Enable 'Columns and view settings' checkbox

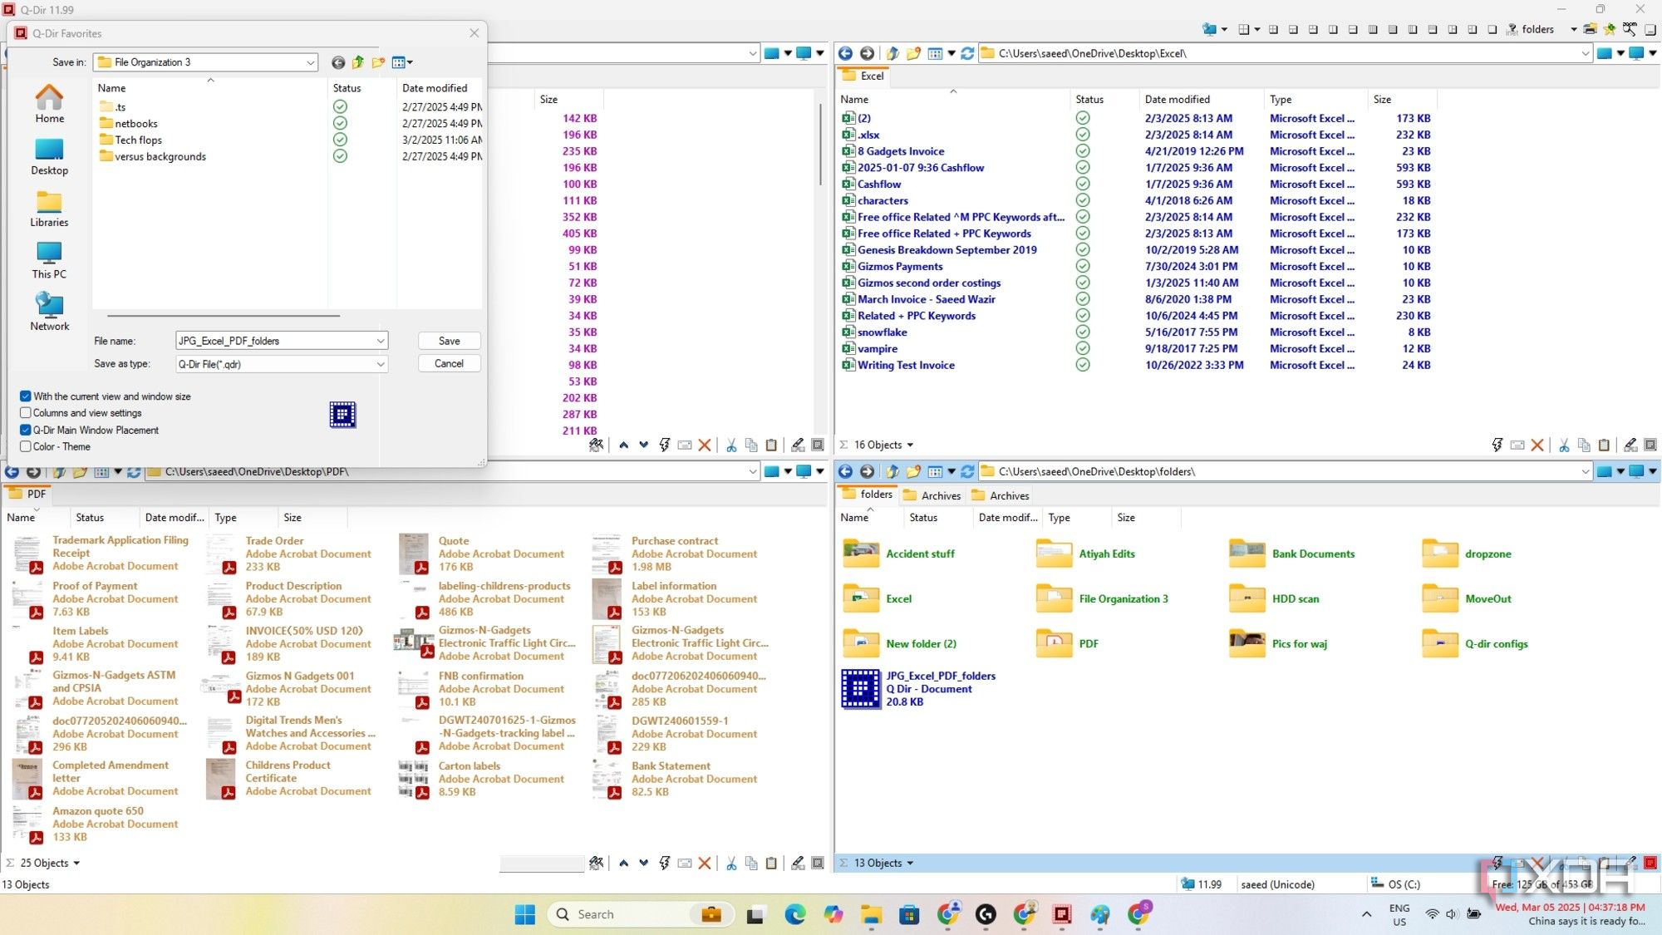(26, 413)
